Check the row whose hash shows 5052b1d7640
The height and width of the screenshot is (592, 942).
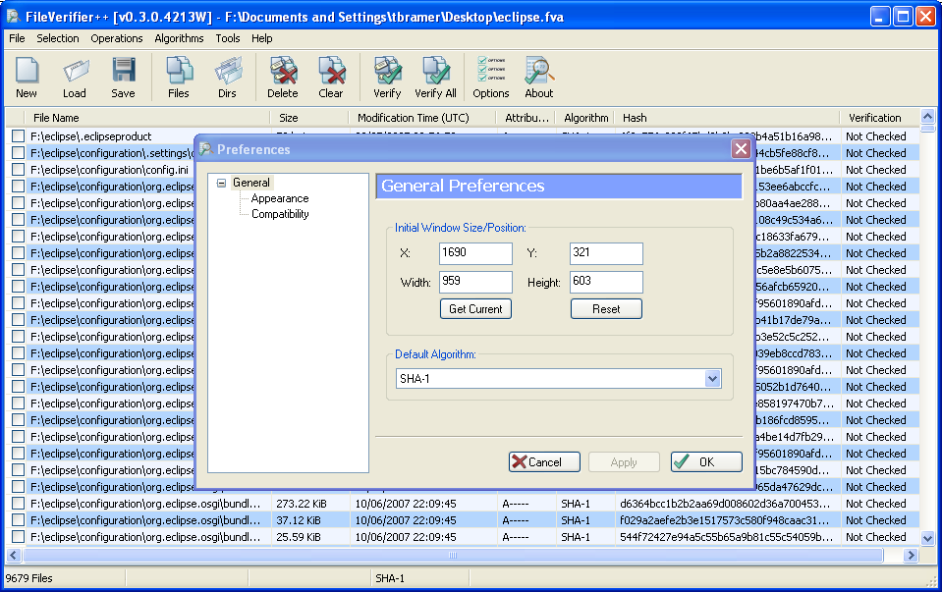(x=18, y=387)
